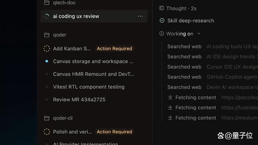
Task: Click the spinner icon on ai coding ux review
Action: (47, 16)
